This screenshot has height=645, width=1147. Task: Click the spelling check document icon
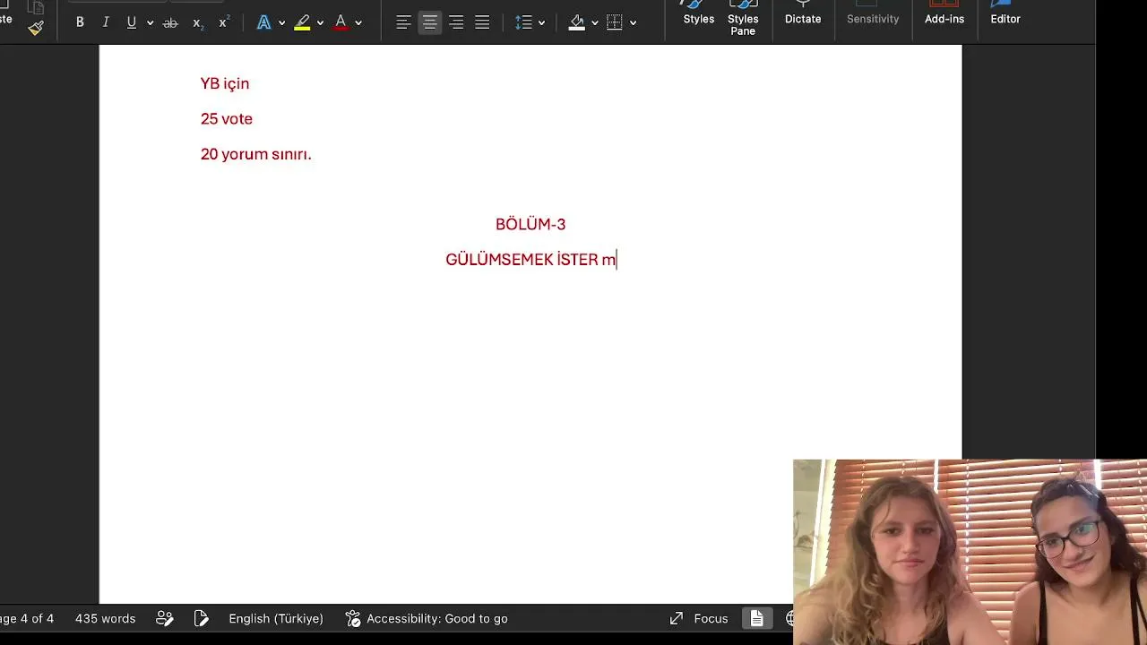point(201,618)
